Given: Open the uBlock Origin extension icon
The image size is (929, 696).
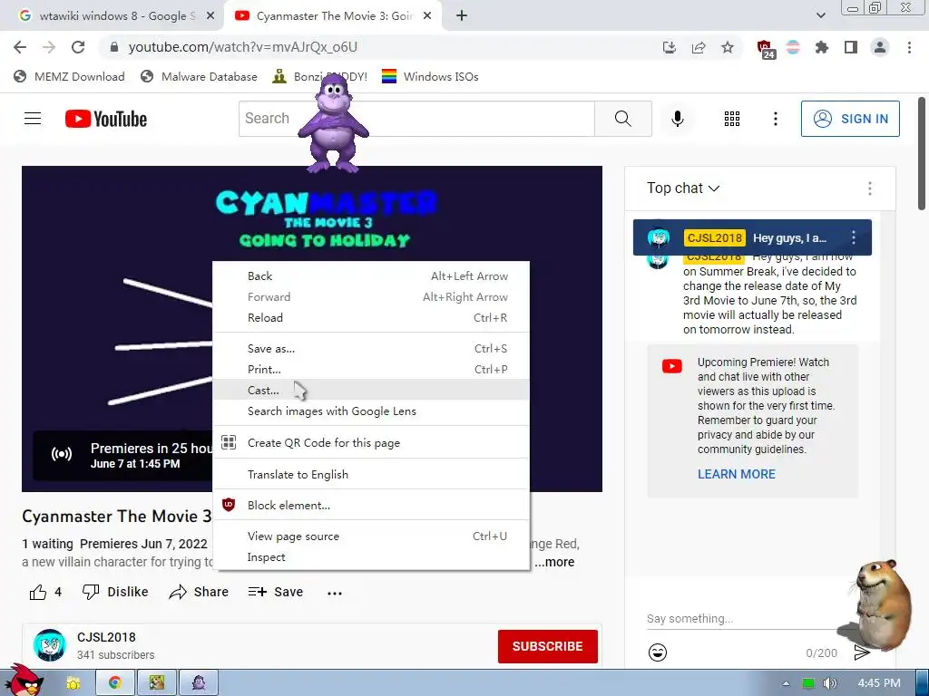Looking at the screenshot, I should 765,49.
